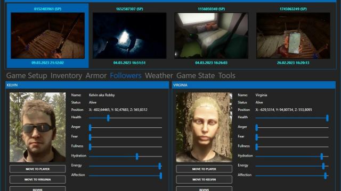Adjust Kelvin's Energy slider
Viewport: 341px width, 191px height.
126,166
